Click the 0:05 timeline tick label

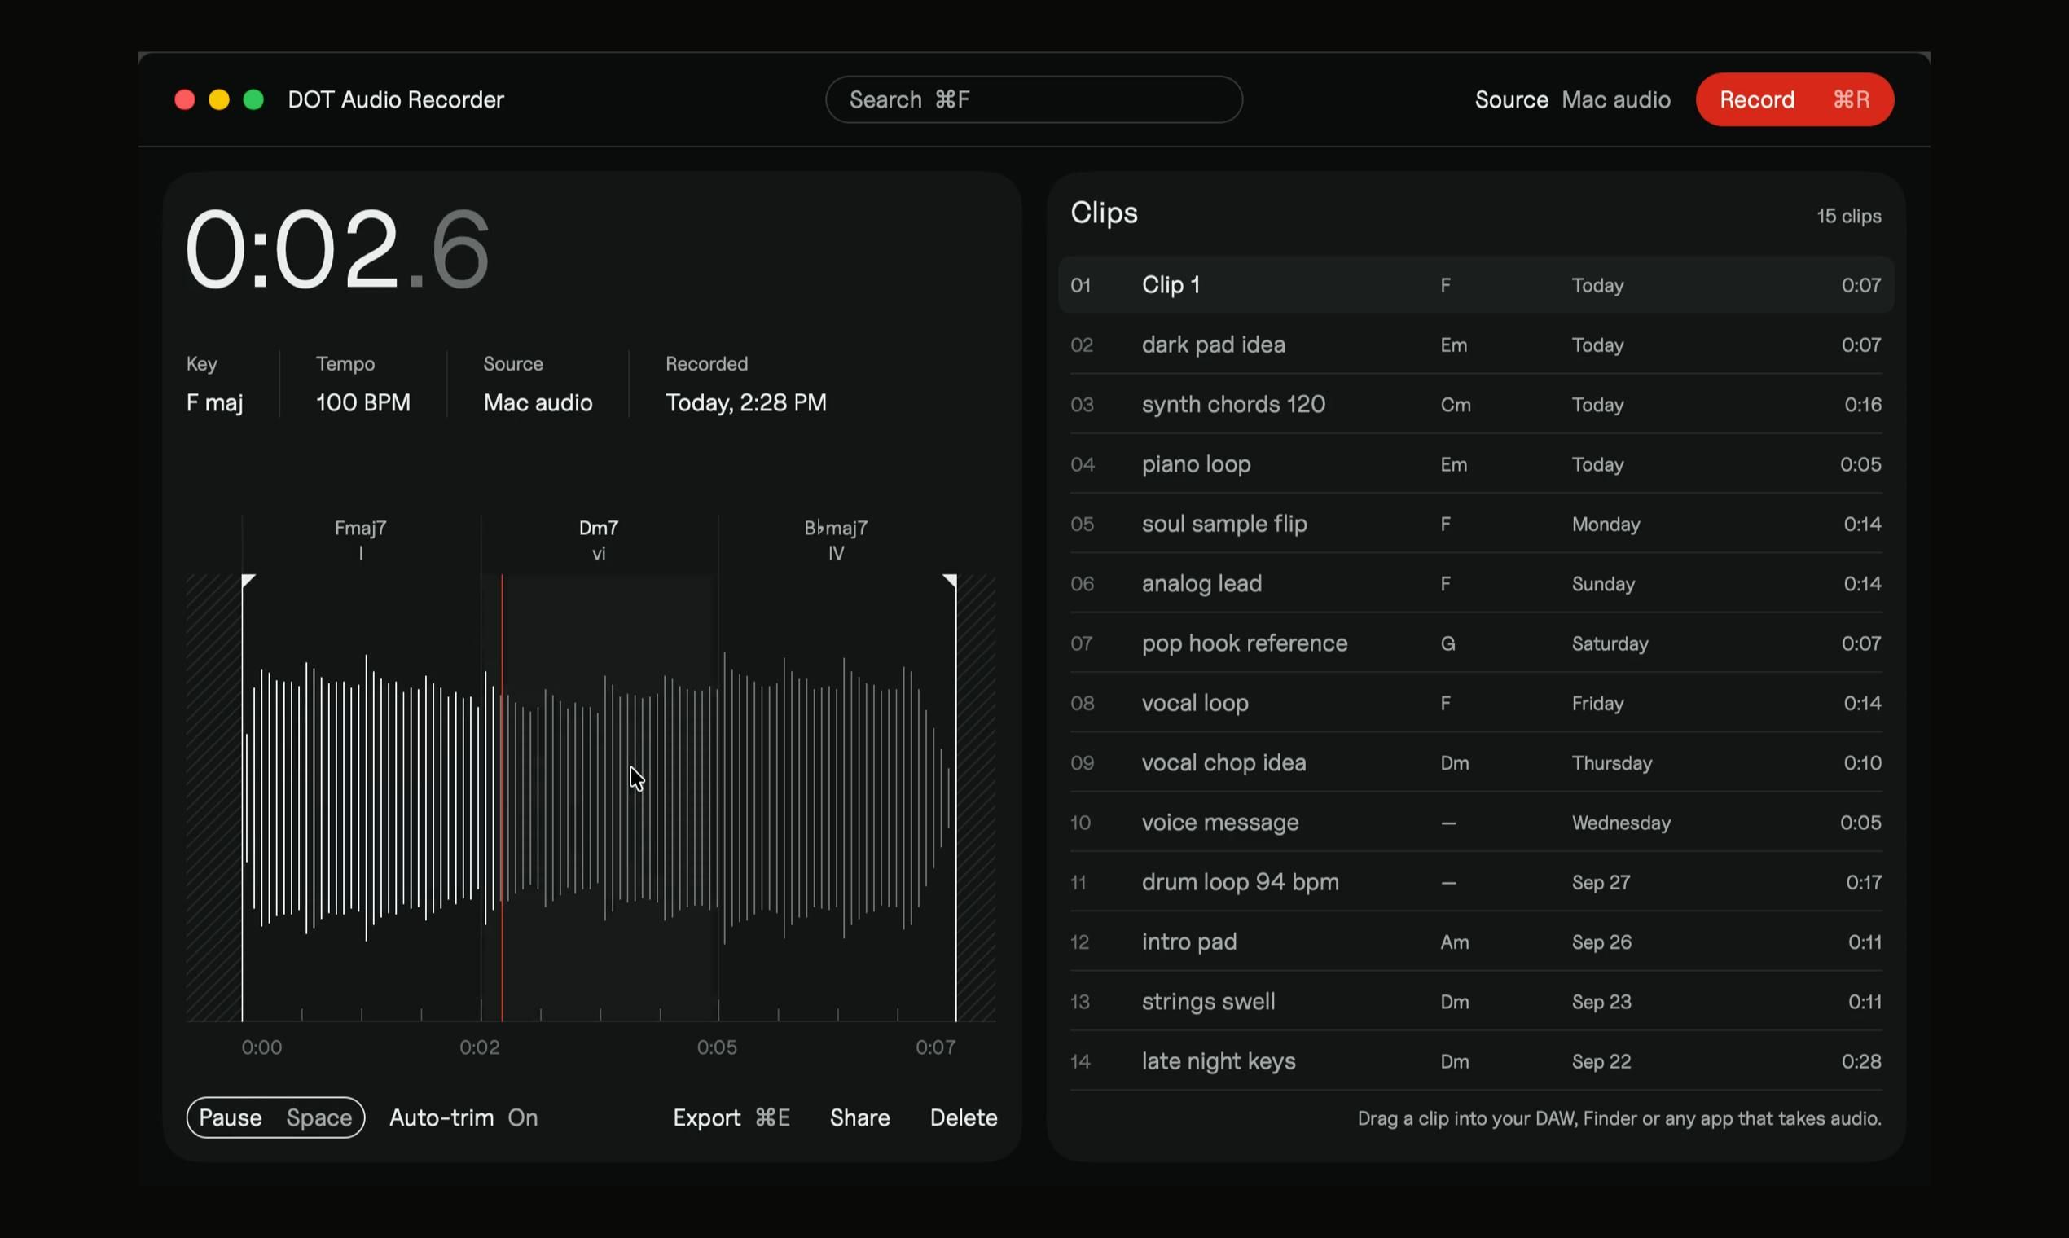718,1047
